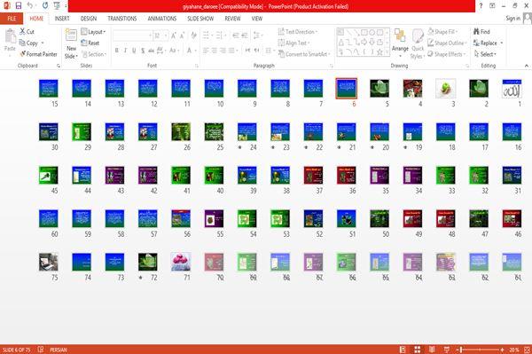Activate the Format Painter brush
The width and height of the screenshot is (532, 354).
(x=23, y=54)
